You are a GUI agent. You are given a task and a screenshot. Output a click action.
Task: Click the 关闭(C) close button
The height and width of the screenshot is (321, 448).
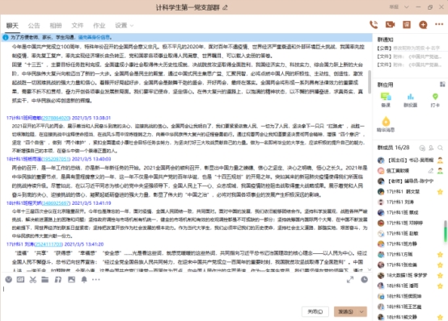pos(315,312)
